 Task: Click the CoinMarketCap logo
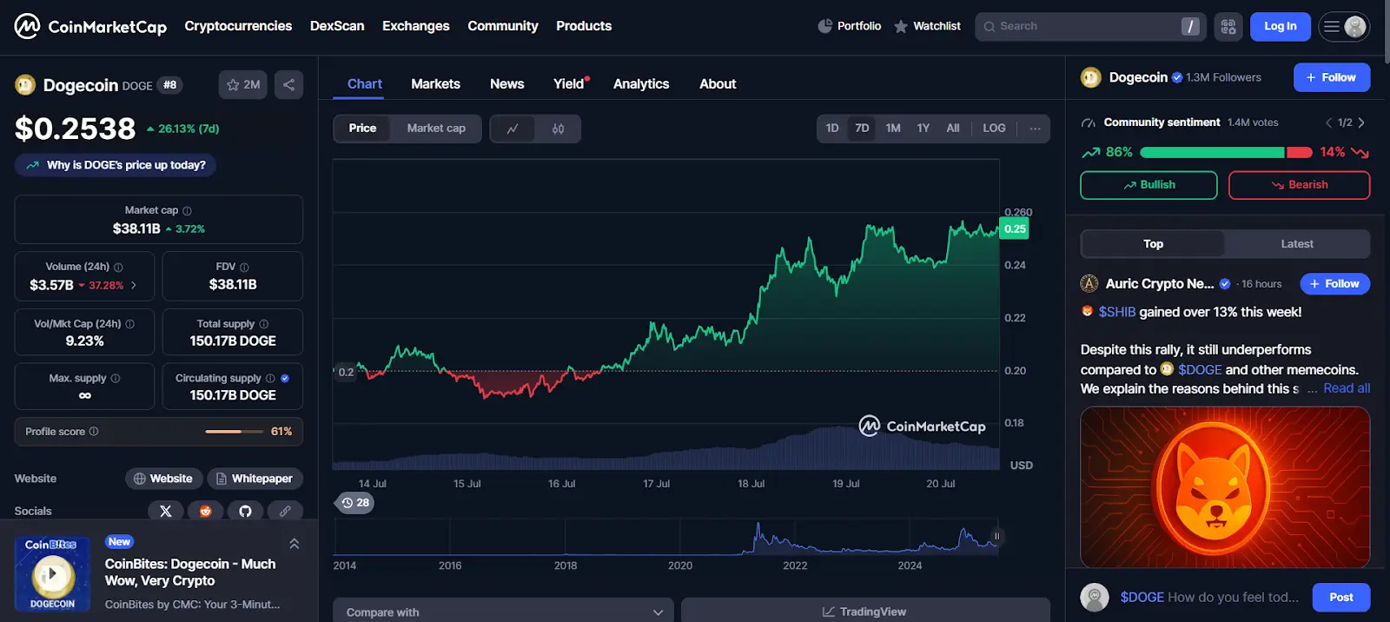(x=90, y=26)
